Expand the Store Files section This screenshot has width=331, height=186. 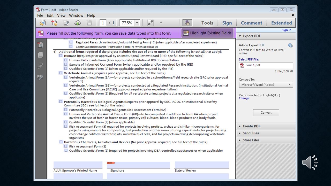[x=266, y=140]
